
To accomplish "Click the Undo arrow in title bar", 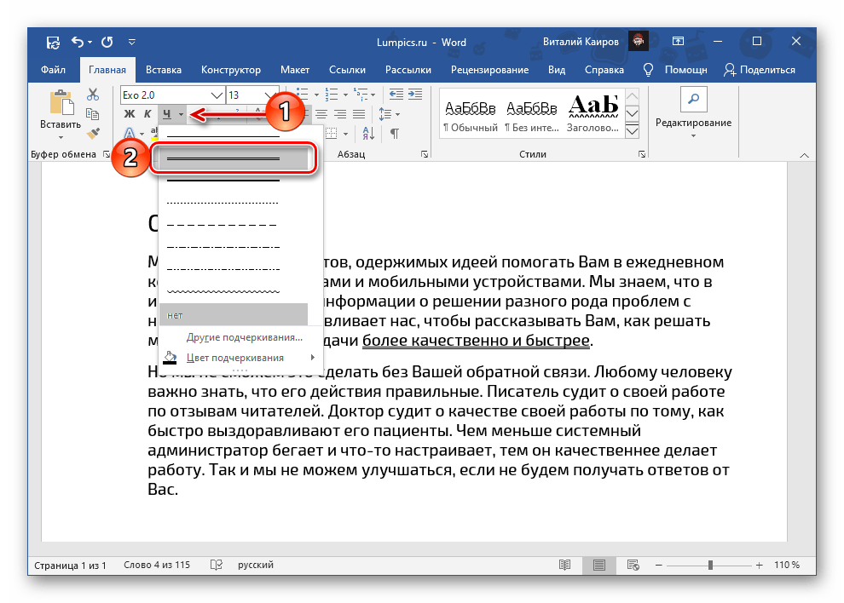I will pos(78,41).
